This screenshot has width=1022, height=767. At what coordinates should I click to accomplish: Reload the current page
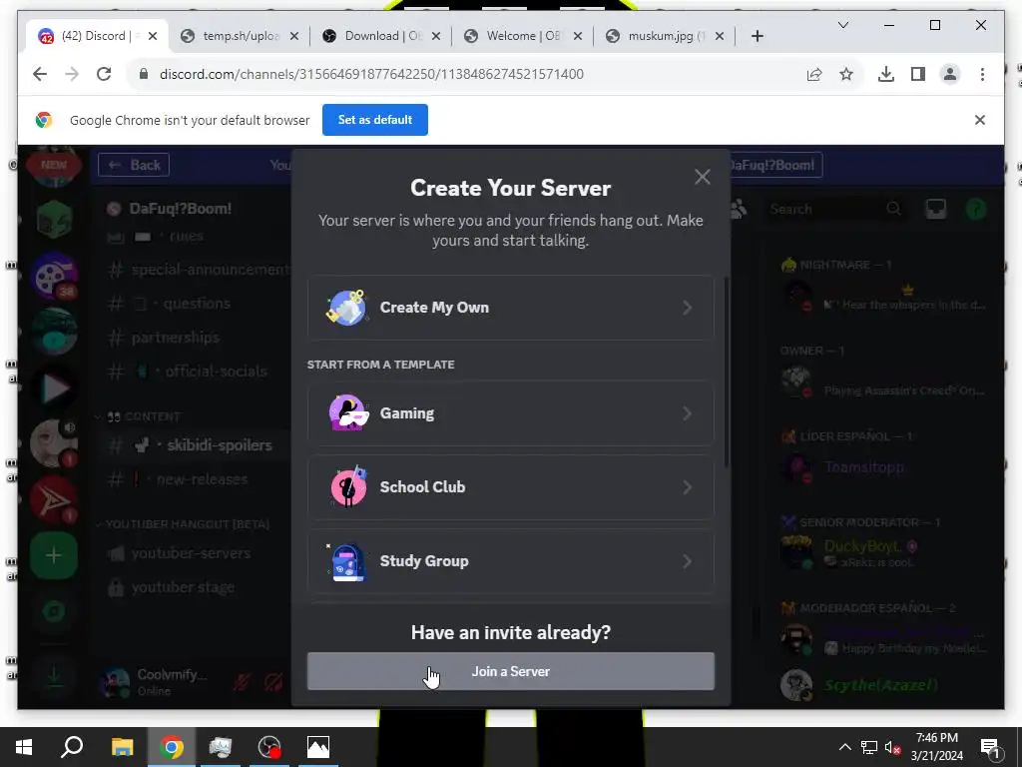[x=104, y=74]
